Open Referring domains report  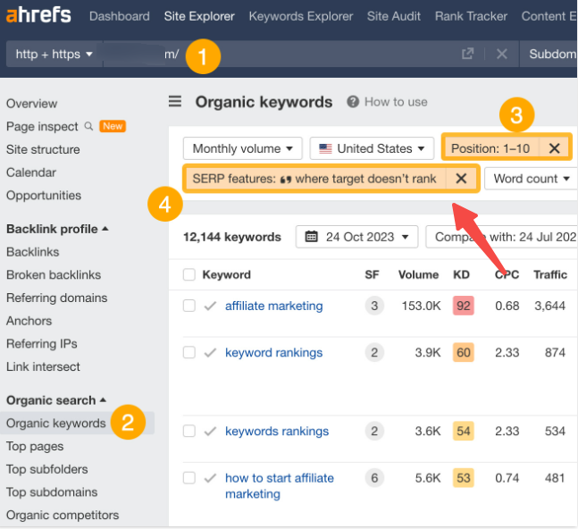point(57,298)
